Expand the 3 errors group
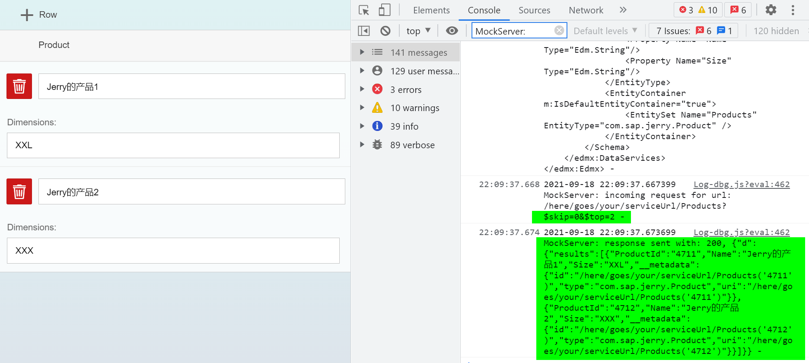 pyautogui.click(x=362, y=89)
